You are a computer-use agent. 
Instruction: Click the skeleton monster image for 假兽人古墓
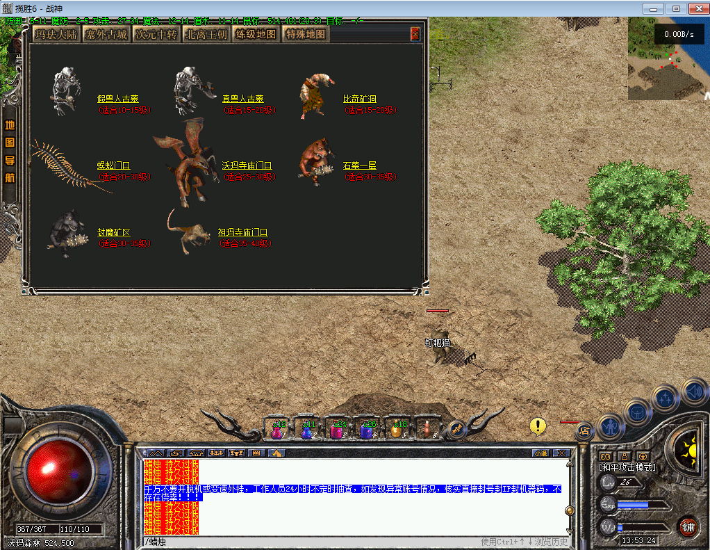coord(67,90)
